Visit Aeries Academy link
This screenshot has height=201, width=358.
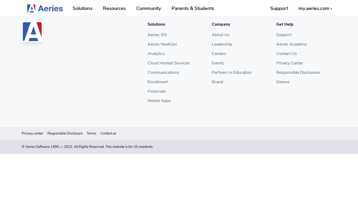click(x=291, y=44)
